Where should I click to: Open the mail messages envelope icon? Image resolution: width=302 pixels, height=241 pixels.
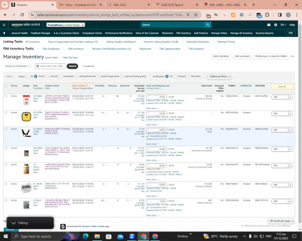pyautogui.click(x=269, y=25)
